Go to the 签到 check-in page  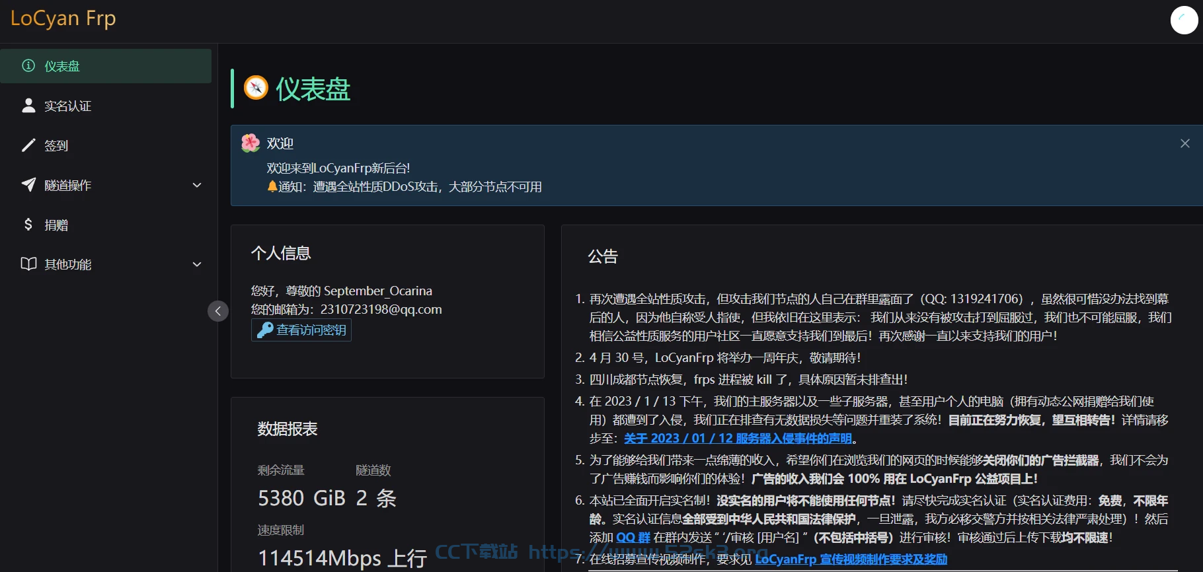(x=106, y=145)
